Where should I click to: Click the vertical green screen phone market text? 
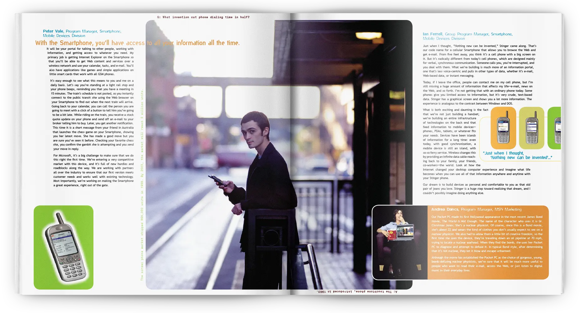pyautogui.click(x=142, y=185)
